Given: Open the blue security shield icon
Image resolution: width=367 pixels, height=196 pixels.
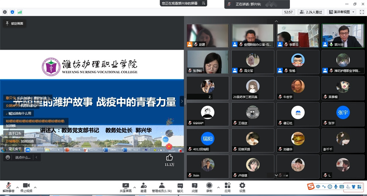Looking at the screenshot, I should tap(12, 12).
